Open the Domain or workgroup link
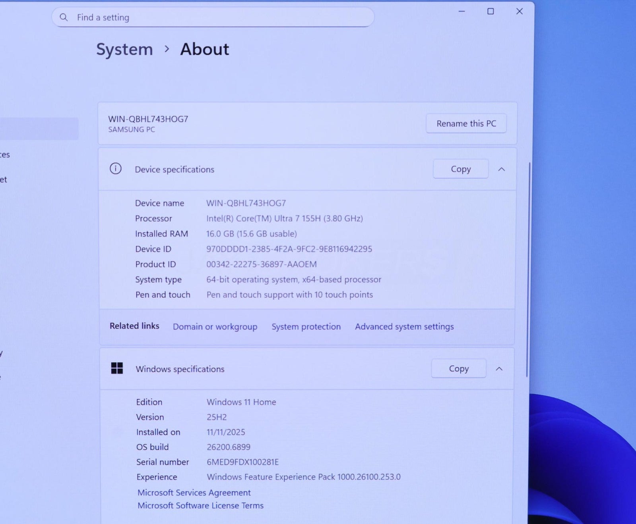Screen dimensions: 636x524 click(x=215, y=327)
